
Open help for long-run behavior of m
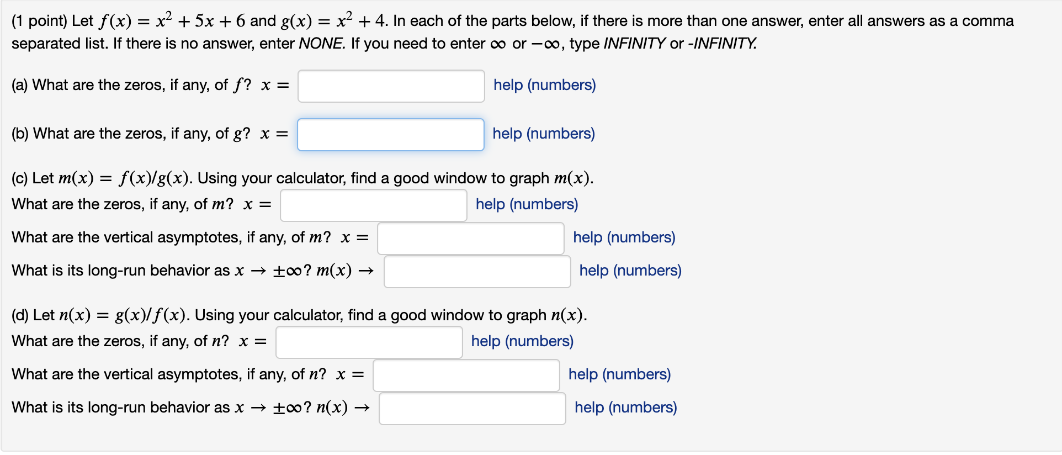pyautogui.click(x=629, y=270)
